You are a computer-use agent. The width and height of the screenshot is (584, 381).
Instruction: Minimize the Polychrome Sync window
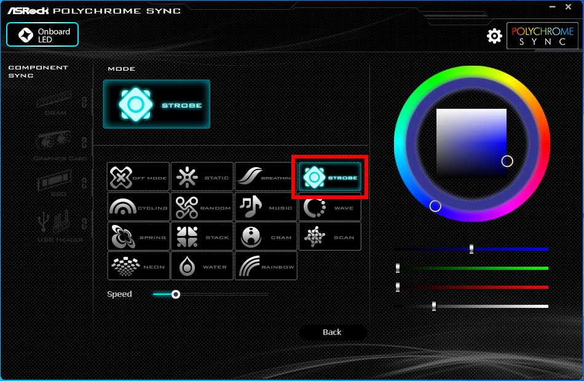coord(553,7)
